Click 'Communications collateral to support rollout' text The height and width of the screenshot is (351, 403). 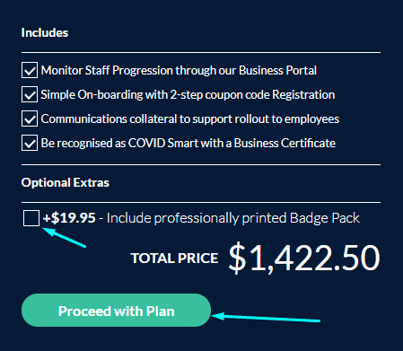pyautogui.click(x=155, y=119)
